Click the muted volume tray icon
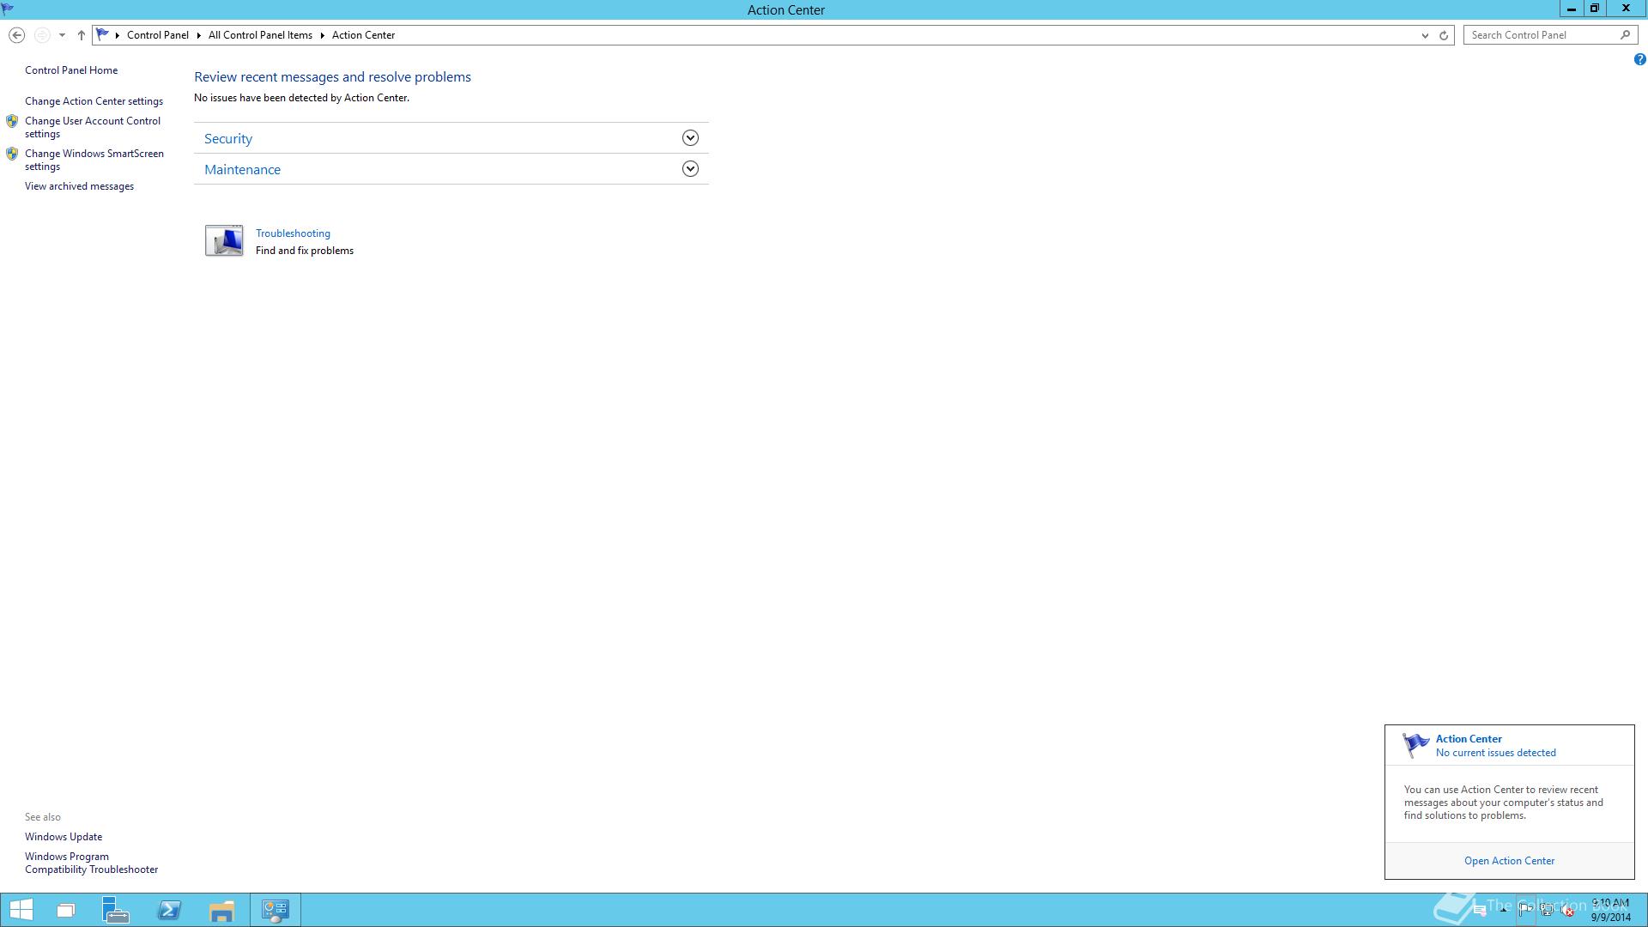The width and height of the screenshot is (1648, 927). tap(1567, 911)
